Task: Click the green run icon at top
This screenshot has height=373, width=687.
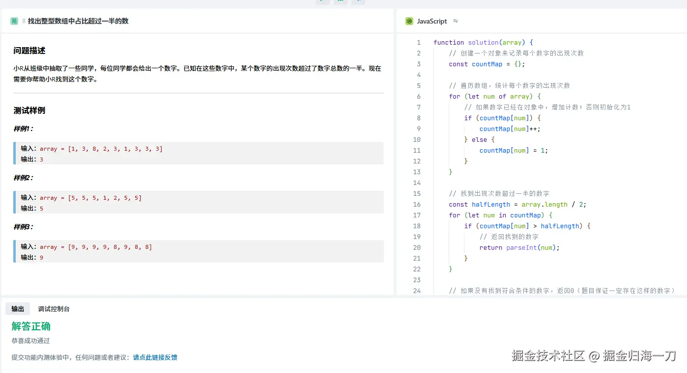Action: pyautogui.click(x=322, y=1)
